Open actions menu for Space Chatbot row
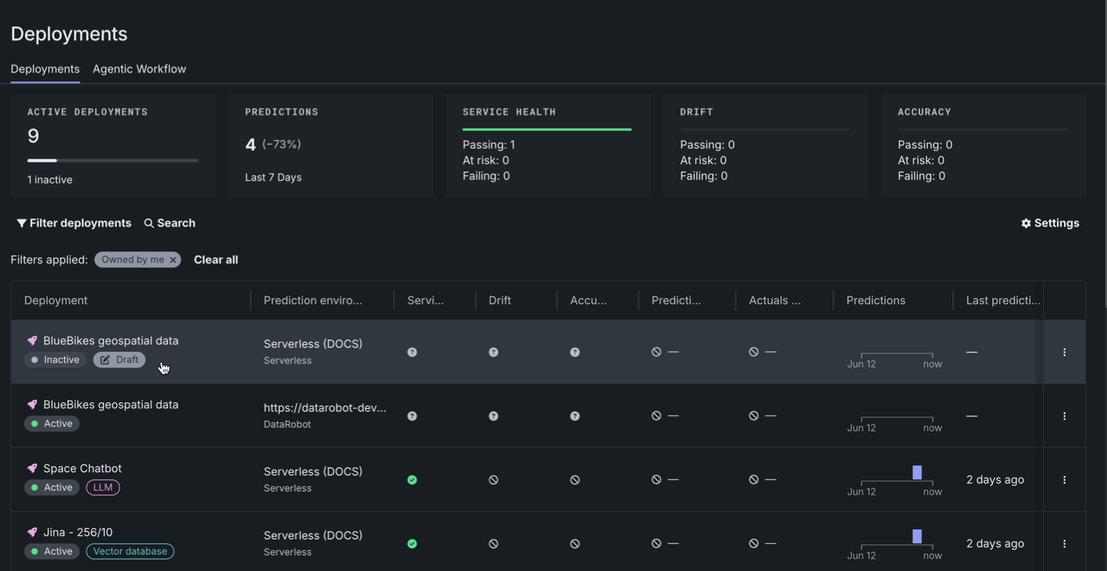 (1064, 480)
